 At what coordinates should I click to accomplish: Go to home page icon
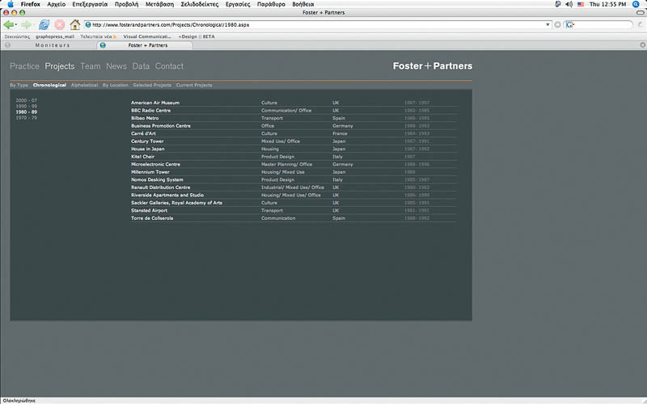click(x=74, y=25)
